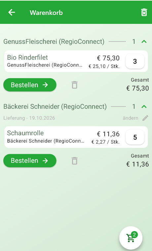The width and height of the screenshot is (152, 251).
Task: Collapse the GenussFleischerei section chevron
Action: pos(144,42)
